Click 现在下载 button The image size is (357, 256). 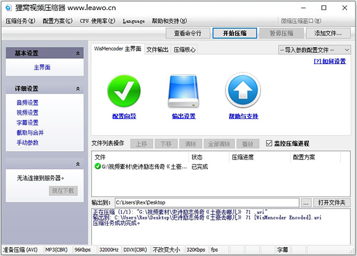63,191
